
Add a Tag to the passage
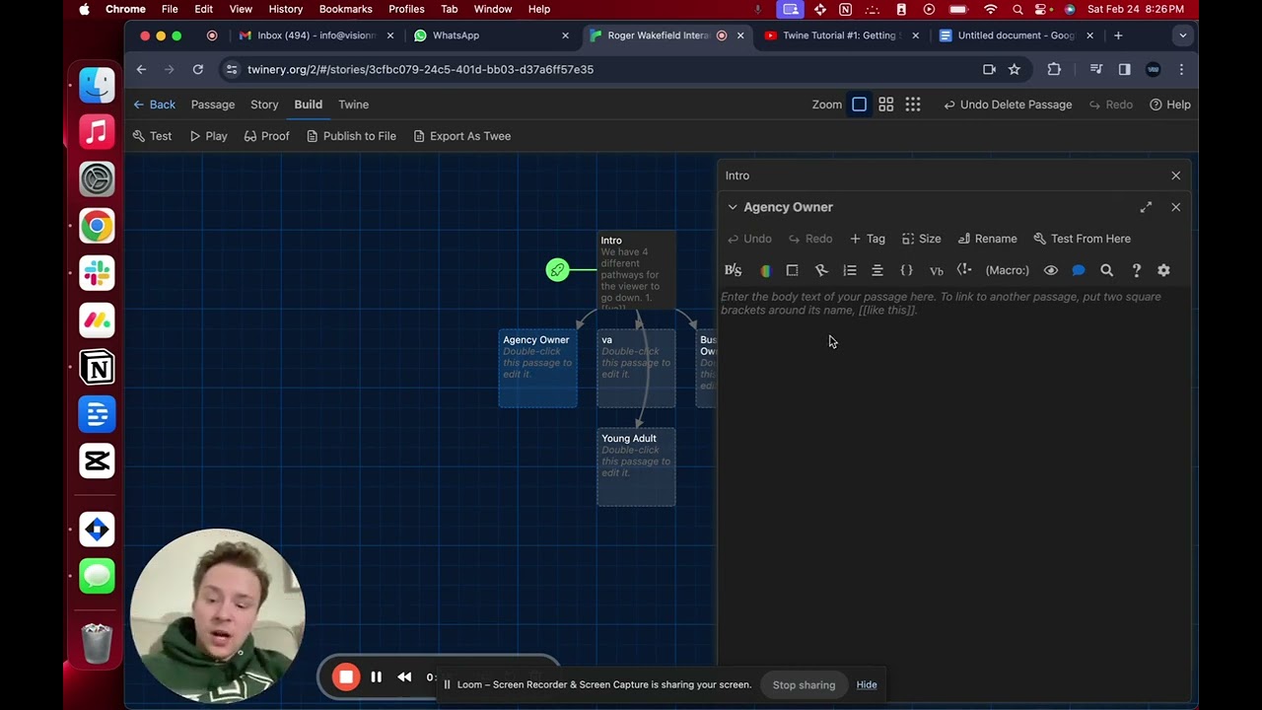[x=868, y=239]
